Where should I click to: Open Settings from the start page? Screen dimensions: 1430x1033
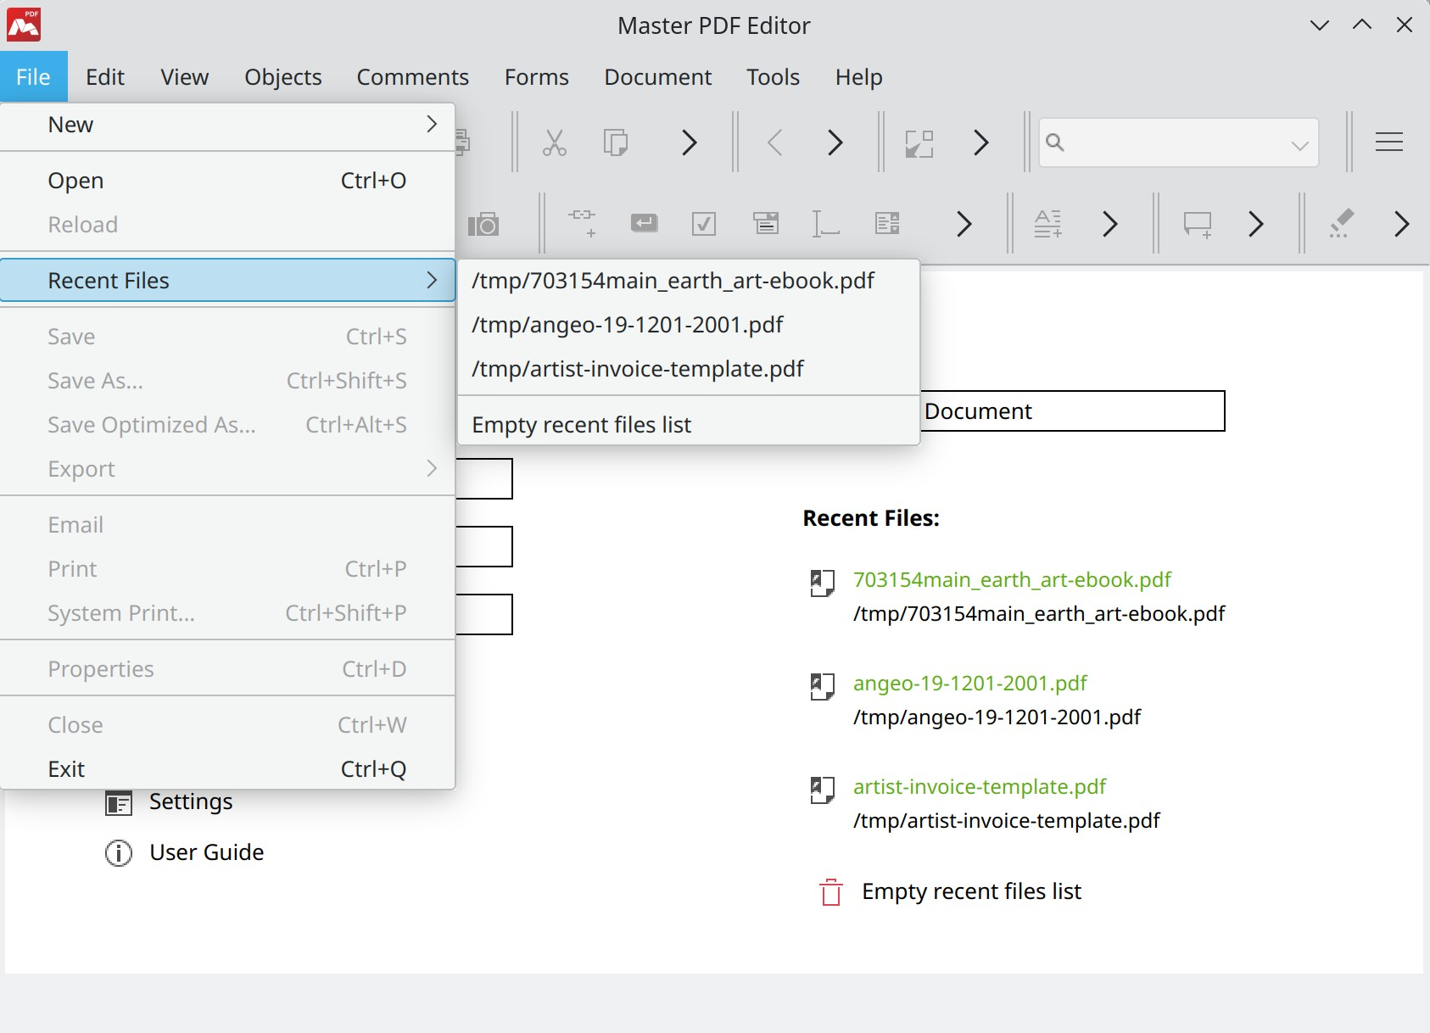(x=191, y=801)
